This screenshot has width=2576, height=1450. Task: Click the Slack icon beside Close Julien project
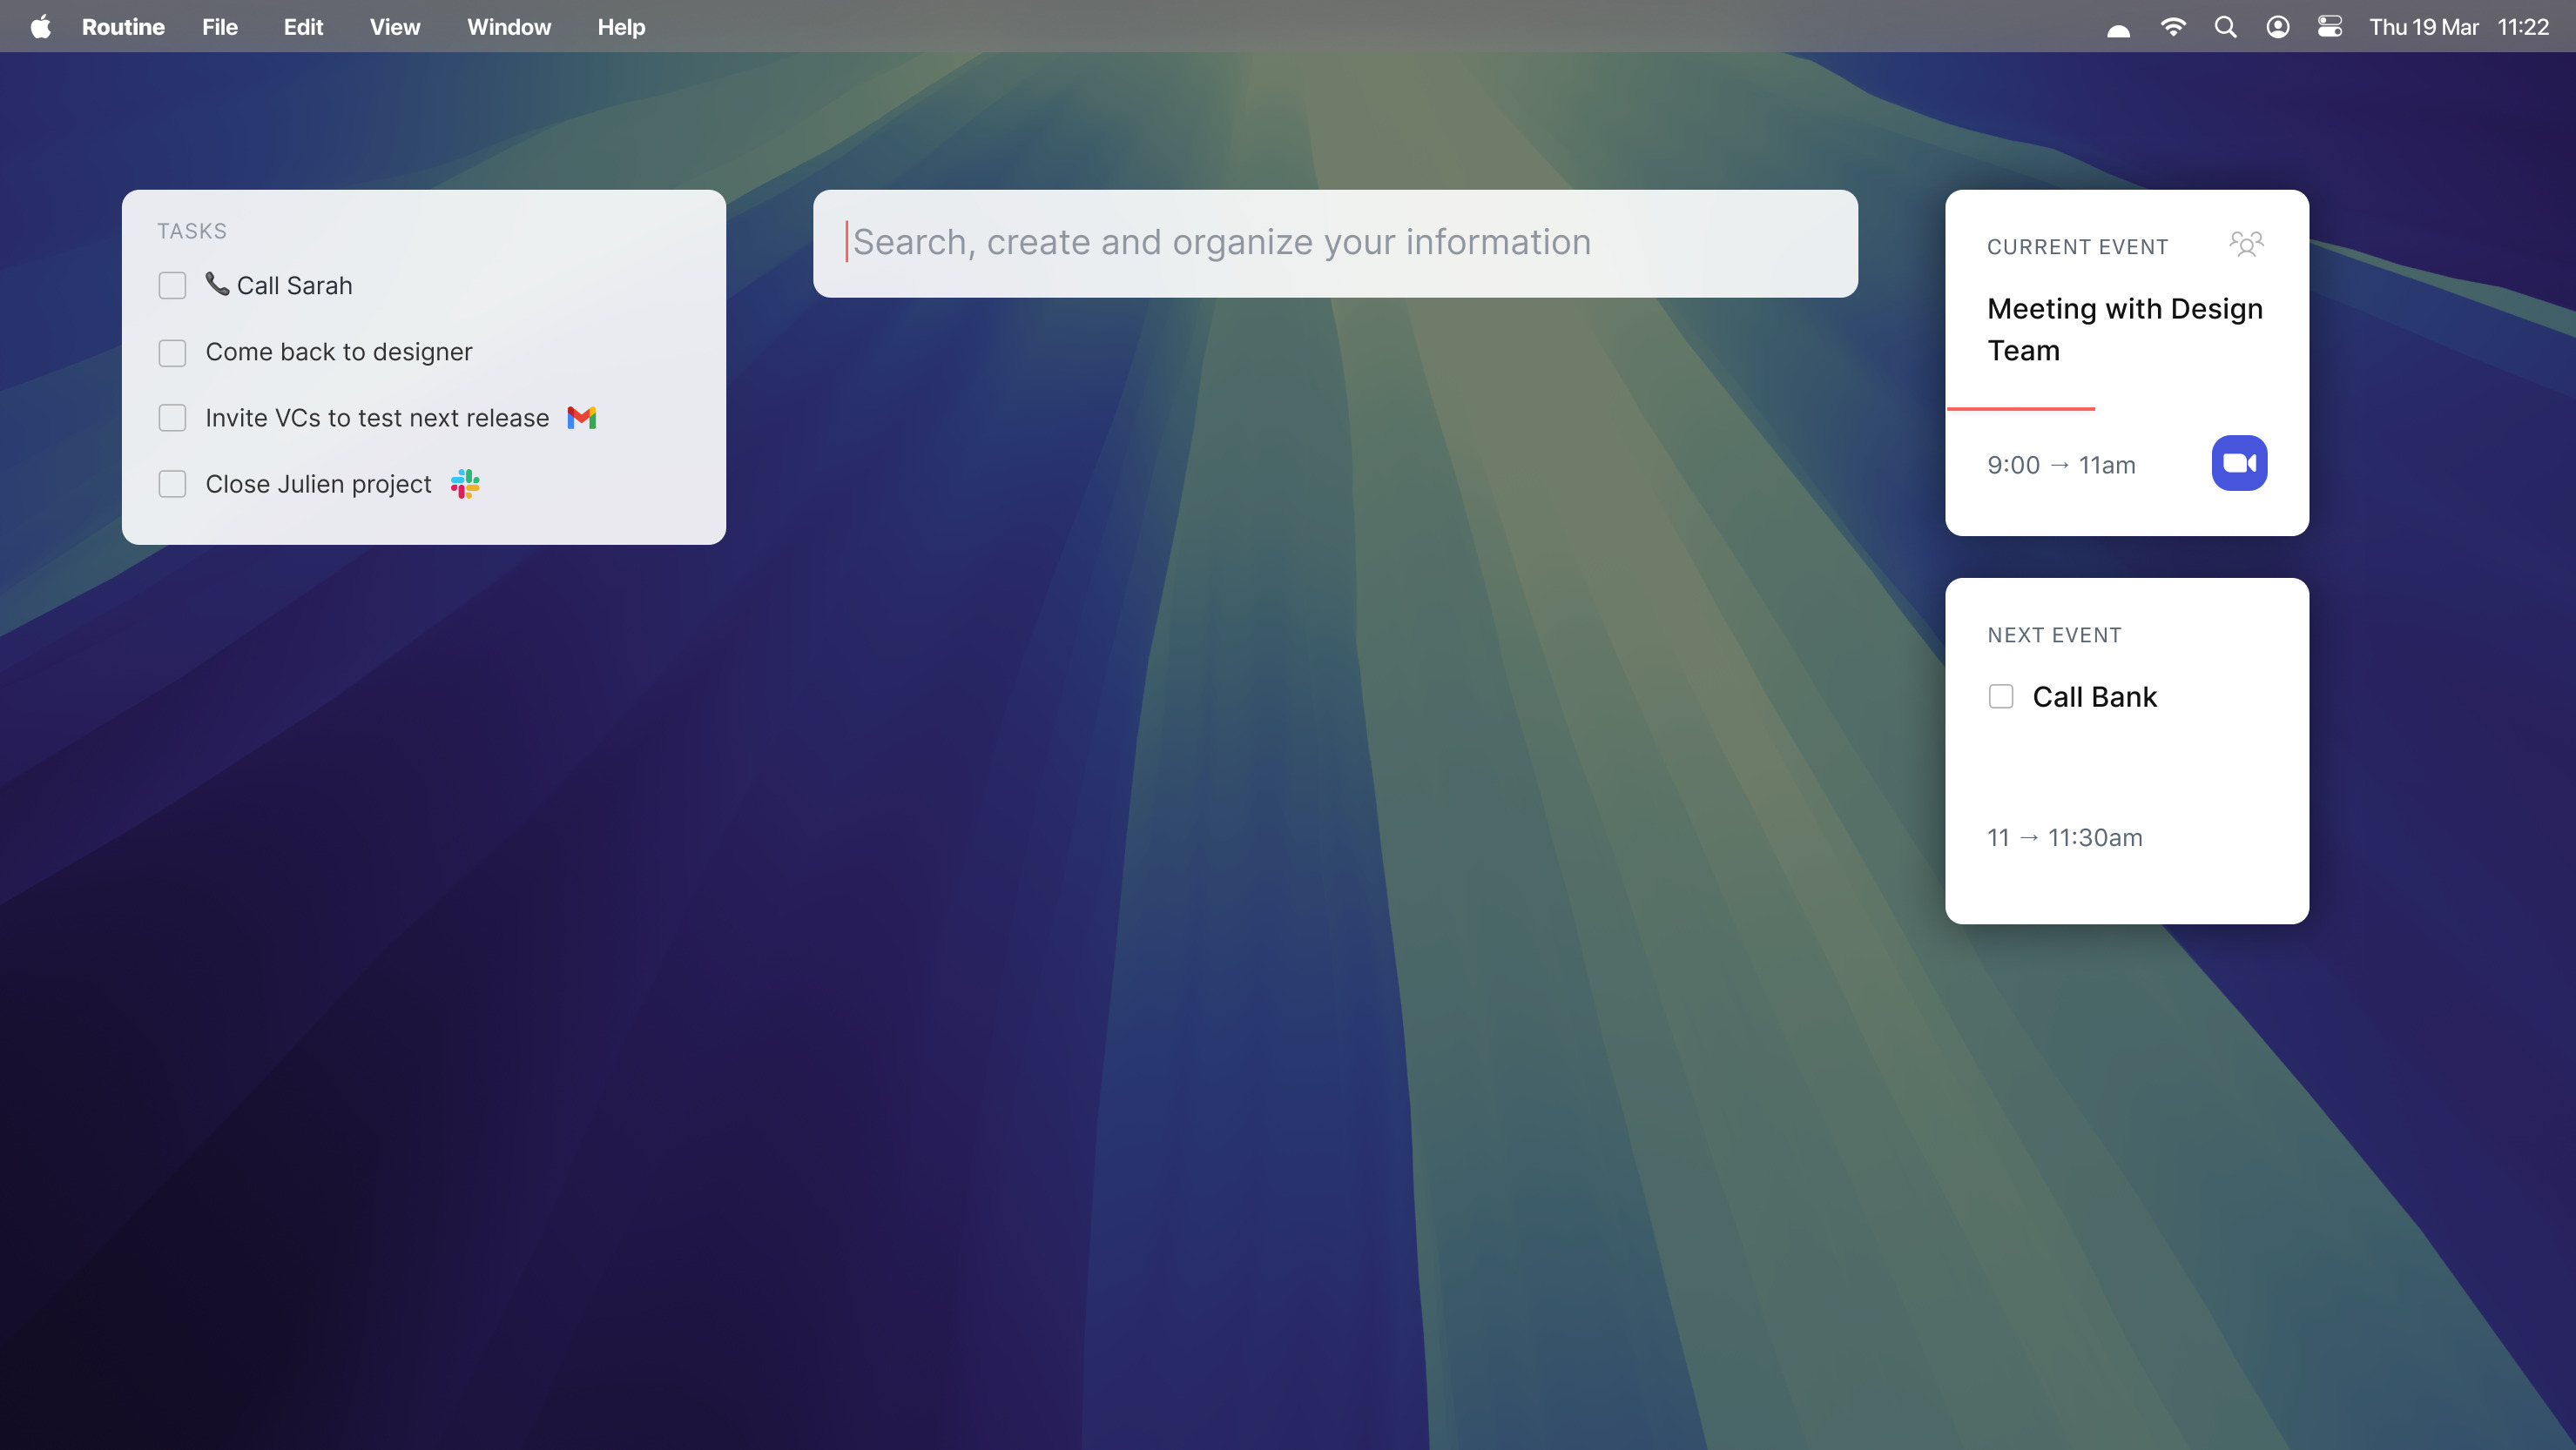[x=465, y=484]
